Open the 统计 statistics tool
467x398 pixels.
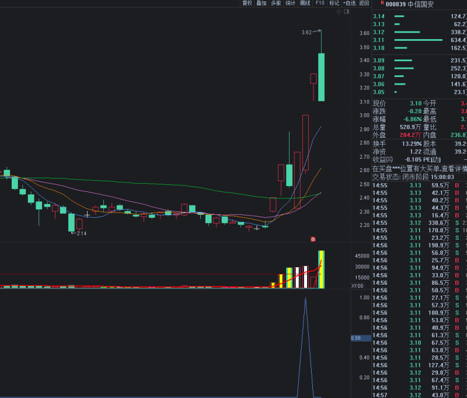pos(290,4)
